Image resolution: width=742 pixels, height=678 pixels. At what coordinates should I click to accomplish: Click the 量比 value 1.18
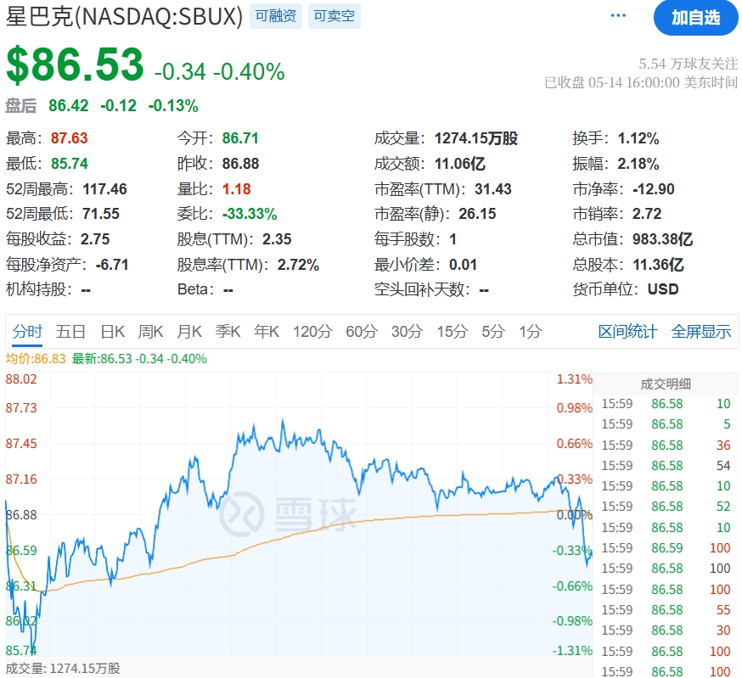click(237, 188)
